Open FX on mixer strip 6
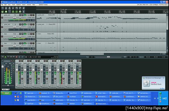169x111 pixels. pos(63,73)
